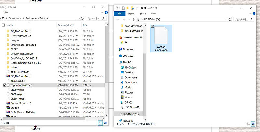Click the Downloads folder icon in sidebar

(x=122, y=82)
